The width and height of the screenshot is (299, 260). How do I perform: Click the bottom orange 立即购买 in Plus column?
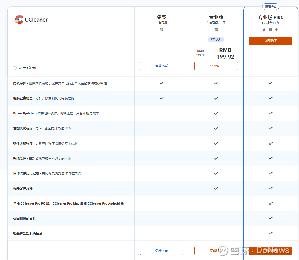tap(270, 251)
